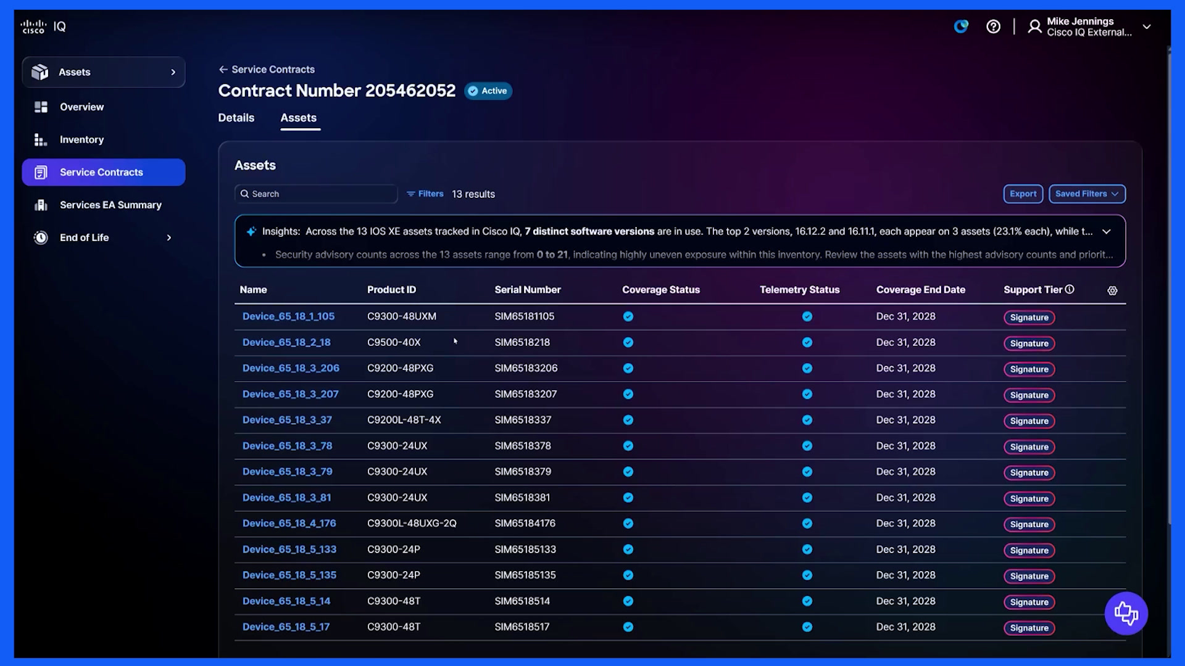This screenshot has height=666, width=1185.
Task: Click coverage status check for Device_65_18_5_14
Action: click(x=628, y=601)
